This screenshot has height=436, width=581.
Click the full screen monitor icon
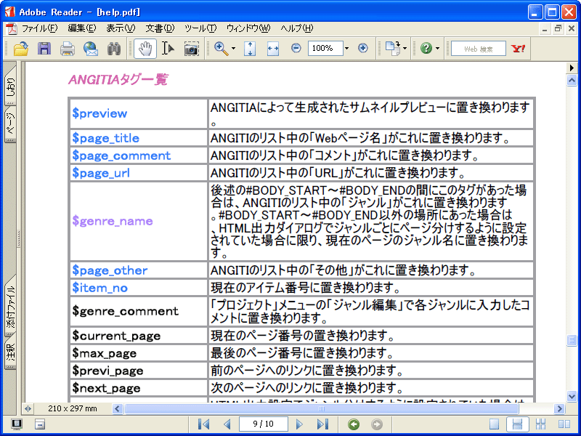[x=16, y=424]
